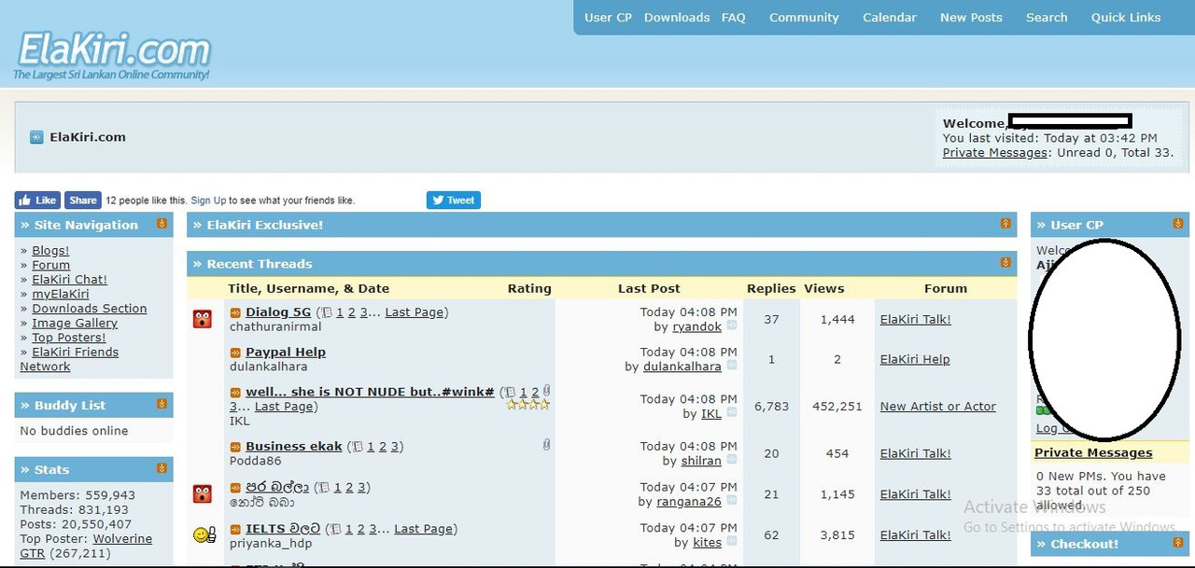The image size is (1195, 568).
Task: Go to first new post in Business ekak
Action: coord(235,447)
